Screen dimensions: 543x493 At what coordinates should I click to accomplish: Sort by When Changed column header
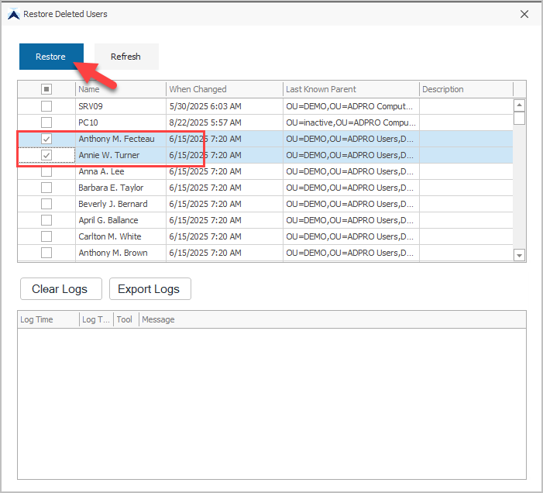[x=224, y=89]
